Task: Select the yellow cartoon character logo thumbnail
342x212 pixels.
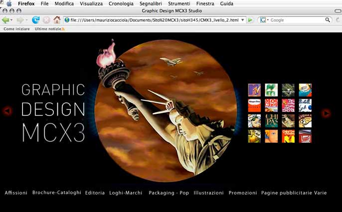Action: tap(305, 121)
